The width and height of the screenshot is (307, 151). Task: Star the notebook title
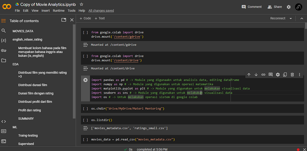pos(82,4)
